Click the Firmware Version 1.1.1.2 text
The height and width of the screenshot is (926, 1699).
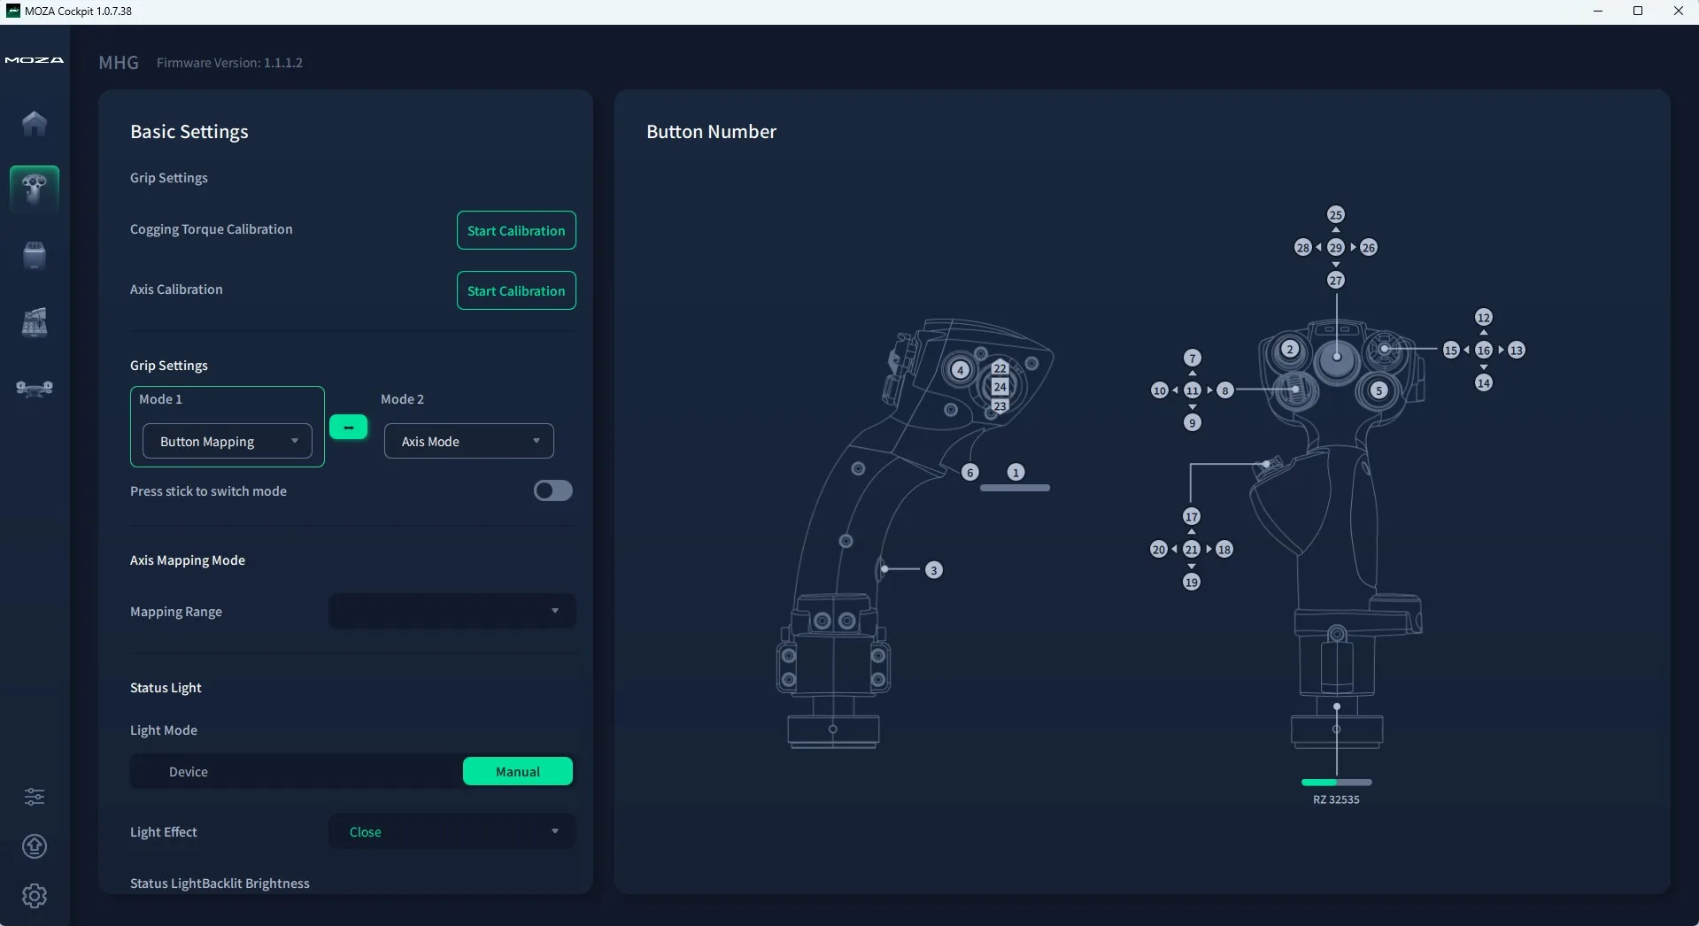coord(230,63)
